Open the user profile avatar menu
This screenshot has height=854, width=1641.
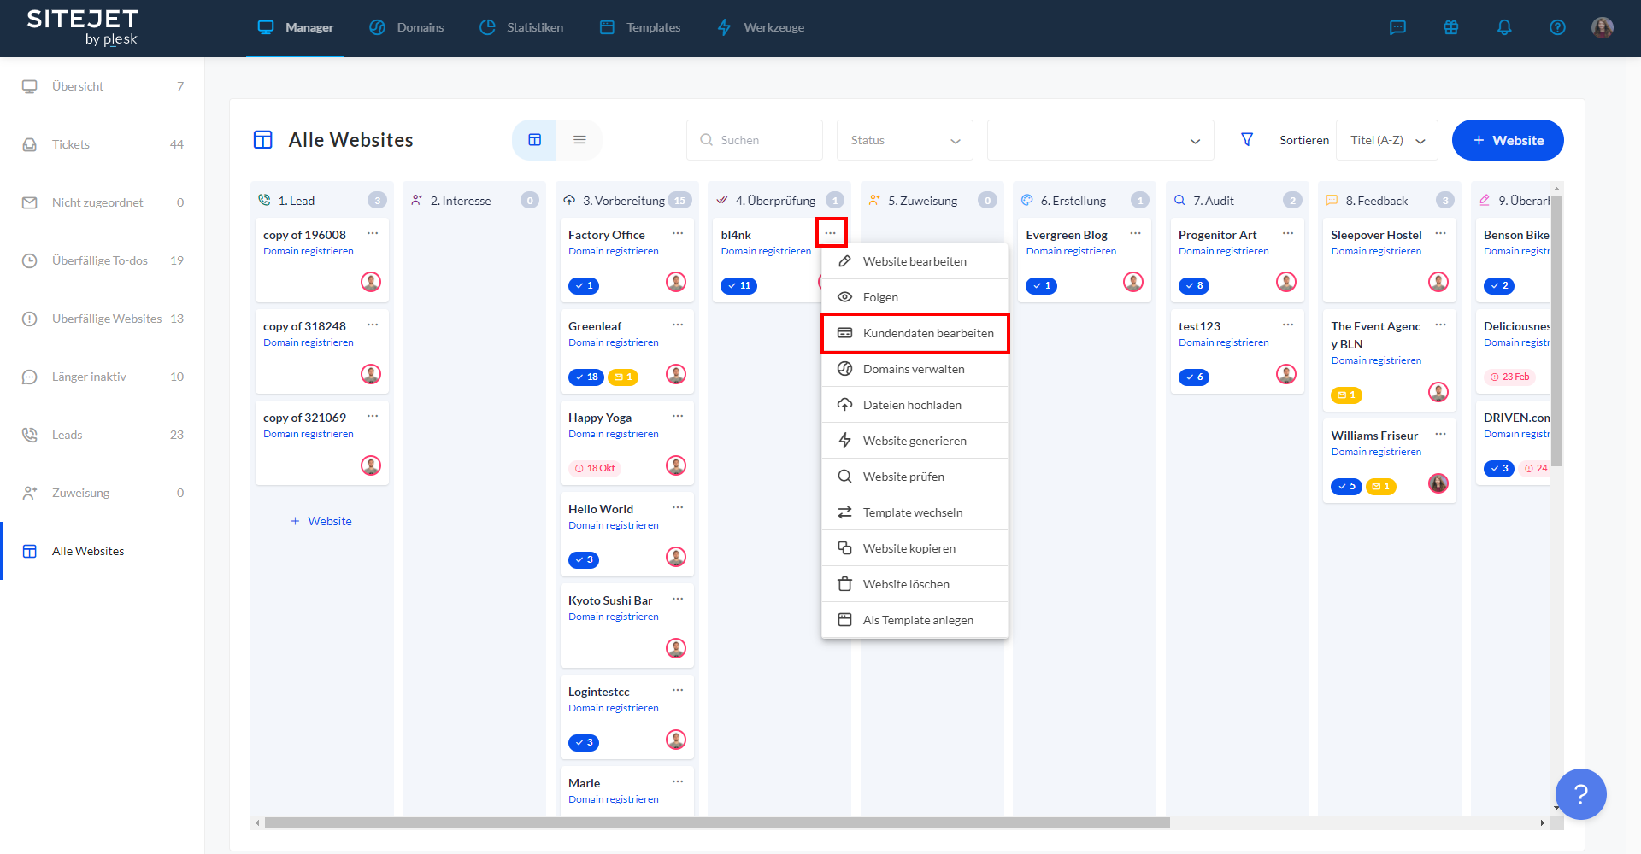point(1603,27)
